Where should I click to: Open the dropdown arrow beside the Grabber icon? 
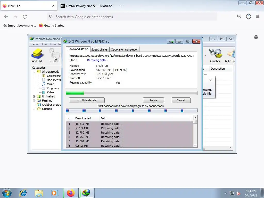tap(205, 55)
